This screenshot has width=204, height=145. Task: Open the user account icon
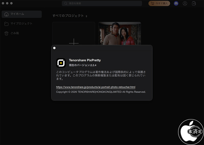click(x=185, y=4)
